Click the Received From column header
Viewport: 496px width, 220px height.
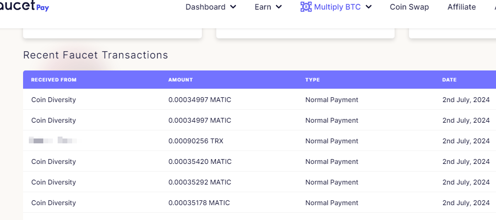click(x=54, y=80)
